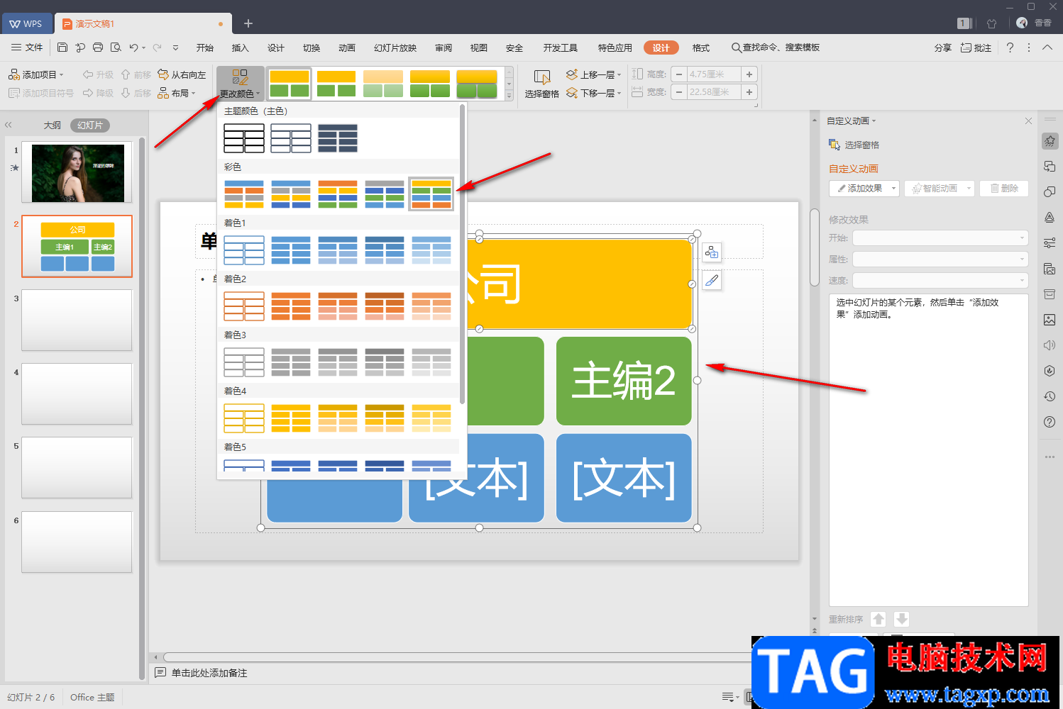This screenshot has height=709, width=1063.
Task: Click the add shape icon beside SmartArt
Action: tap(712, 252)
